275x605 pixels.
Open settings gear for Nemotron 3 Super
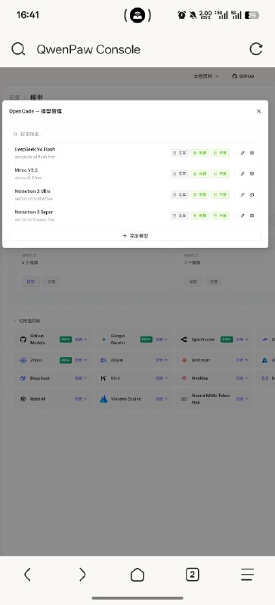click(252, 216)
